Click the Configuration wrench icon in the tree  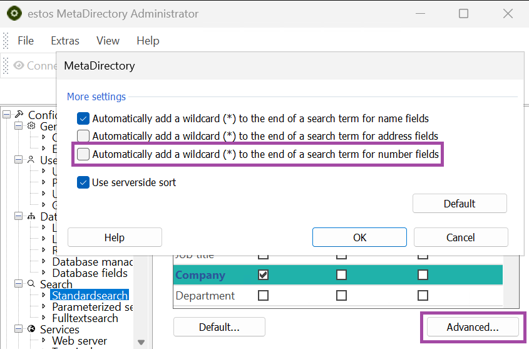[x=19, y=115]
